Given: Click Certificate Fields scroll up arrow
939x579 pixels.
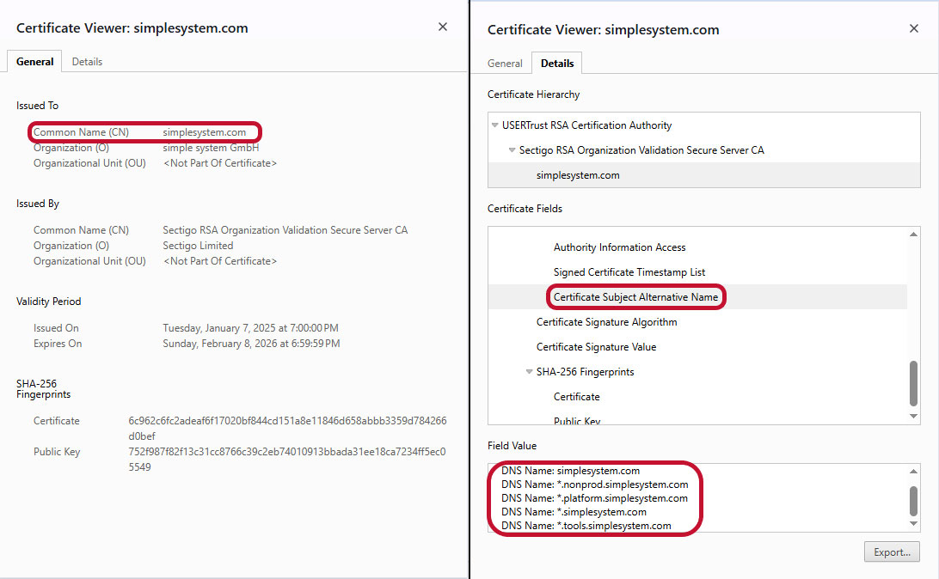Looking at the screenshot, I should [x=913, y=234].
